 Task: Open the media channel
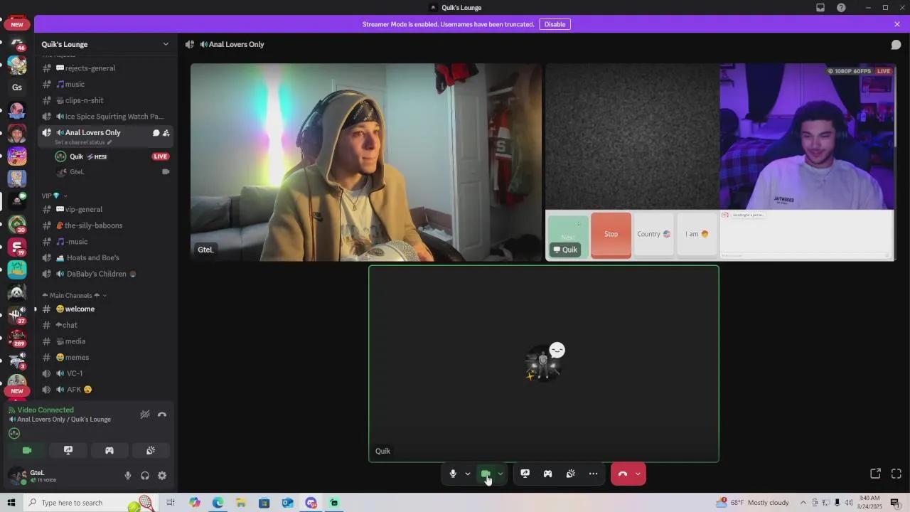(107, 341)
